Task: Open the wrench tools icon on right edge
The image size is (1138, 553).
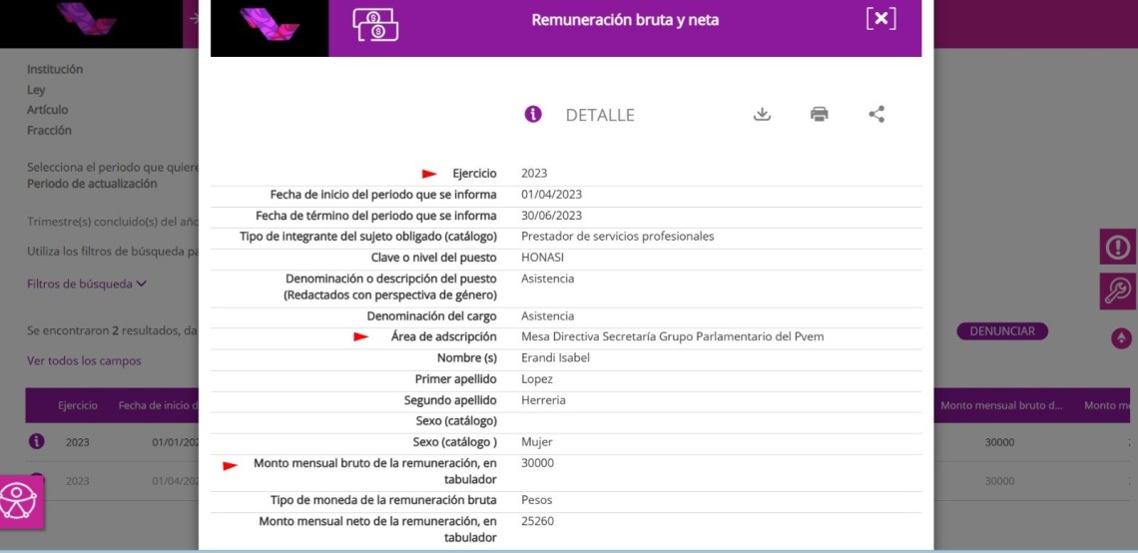Action: [1117, 290]
